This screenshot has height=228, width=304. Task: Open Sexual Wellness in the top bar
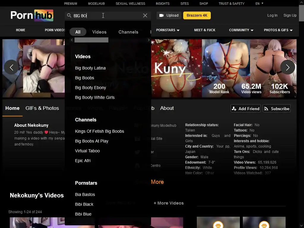[130, 4]
